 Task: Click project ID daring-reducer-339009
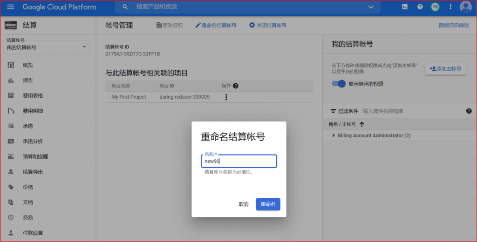tap(184, 97)
